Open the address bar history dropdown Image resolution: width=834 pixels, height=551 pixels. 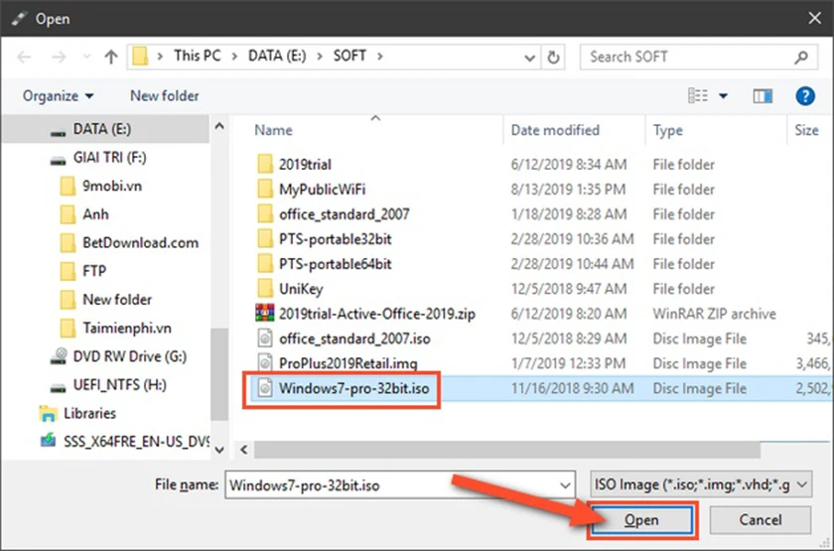tap(529, 58)
